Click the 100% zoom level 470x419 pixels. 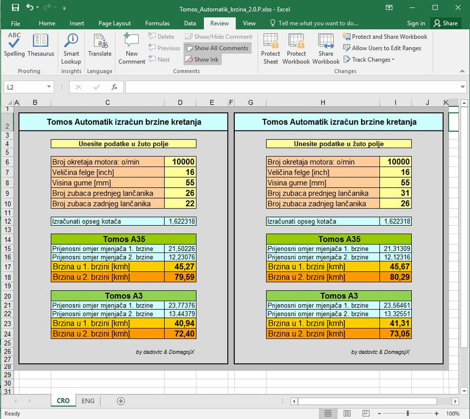pos(453,414)
